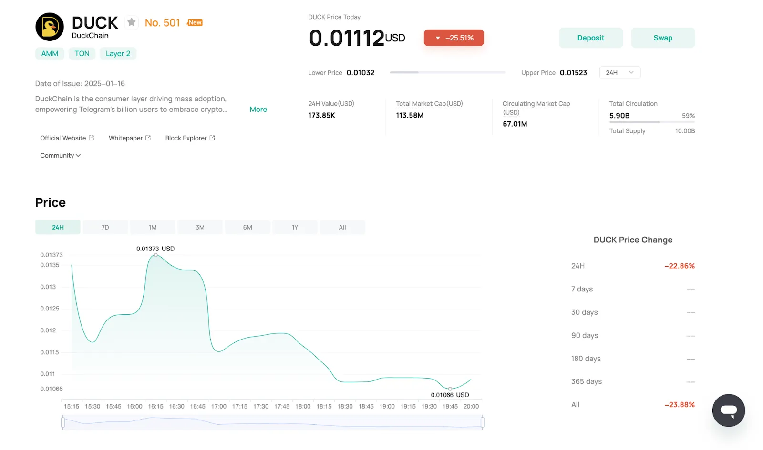Switch to the 6M chart tab
The height and width of the screenshot is (450, 763).
coord(247,227)
